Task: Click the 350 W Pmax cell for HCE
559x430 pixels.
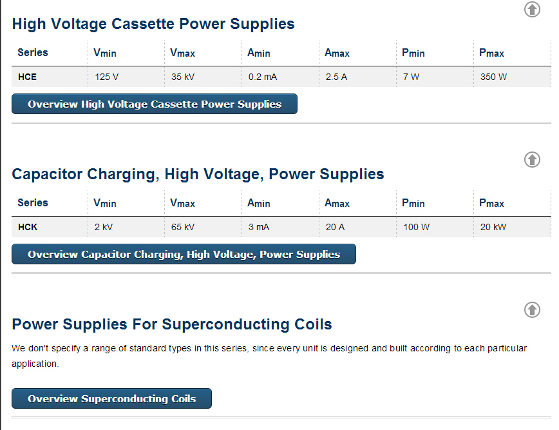Action: pyautogui.click(x=493, y=77)
